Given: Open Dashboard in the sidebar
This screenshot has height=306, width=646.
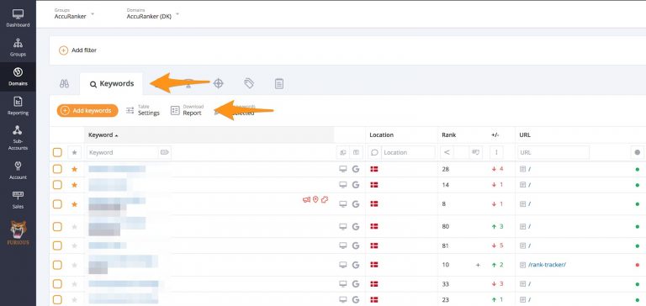Looking at the screenshot, I should pos(18,18).
